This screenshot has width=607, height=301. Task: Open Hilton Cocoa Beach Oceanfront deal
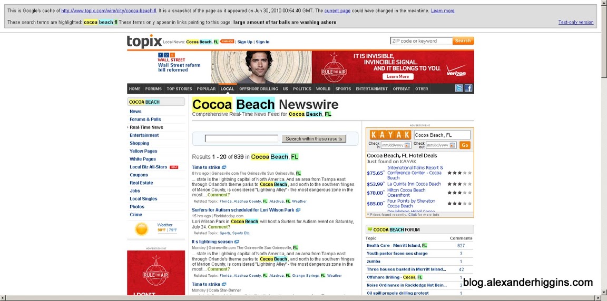click(x=406, y=193)
